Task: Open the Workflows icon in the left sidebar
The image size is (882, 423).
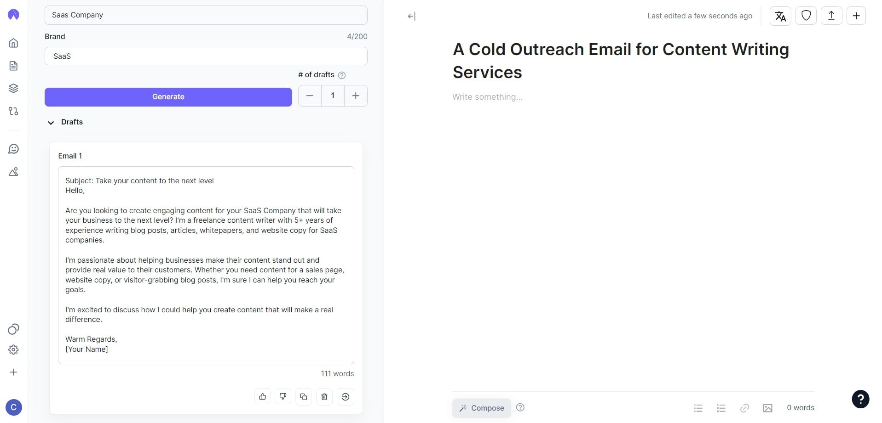Action: (13, 111)
